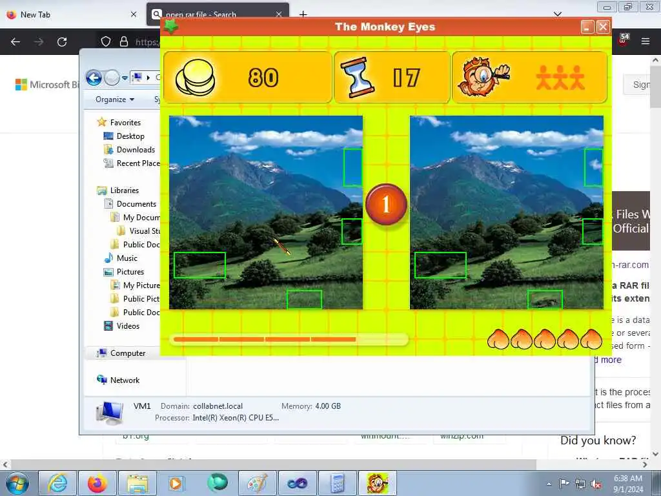Click the Firefox tracking protection shield icon

tap(106, 41)
